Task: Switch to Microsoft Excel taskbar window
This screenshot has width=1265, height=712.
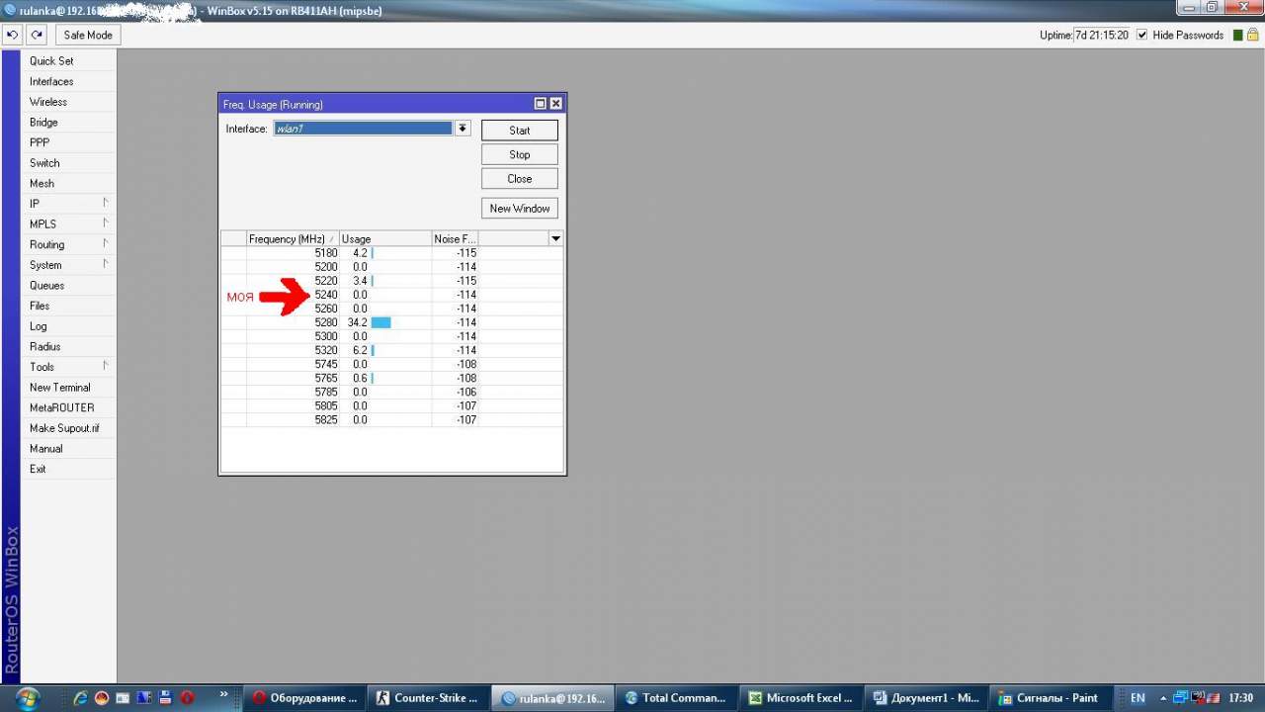Action: (801, 698)
